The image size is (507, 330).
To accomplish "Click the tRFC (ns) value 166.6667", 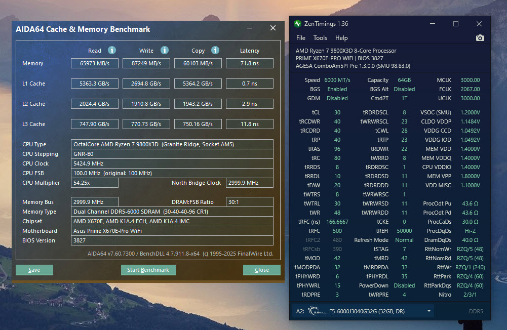I will click(x=337, y=222).
